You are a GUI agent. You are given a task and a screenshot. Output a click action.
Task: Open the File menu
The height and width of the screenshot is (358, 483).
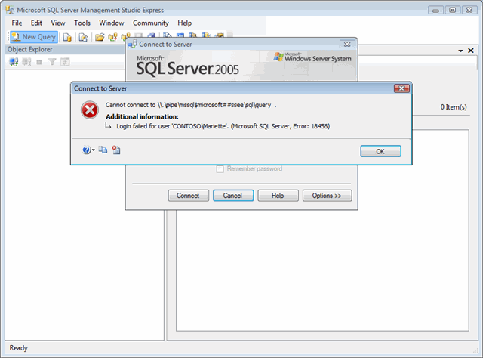click(17, 23)
